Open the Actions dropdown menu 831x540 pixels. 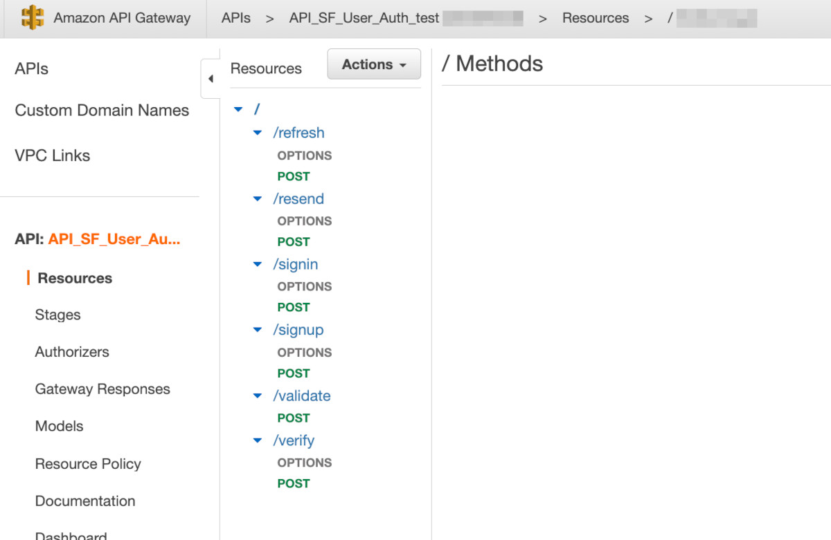pyautogui.click(x=374, y=64)
